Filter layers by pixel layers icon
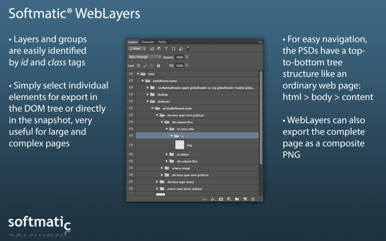The height and width of the screenshot is (241, 386). pyautogui.click(x=152, y=49)
